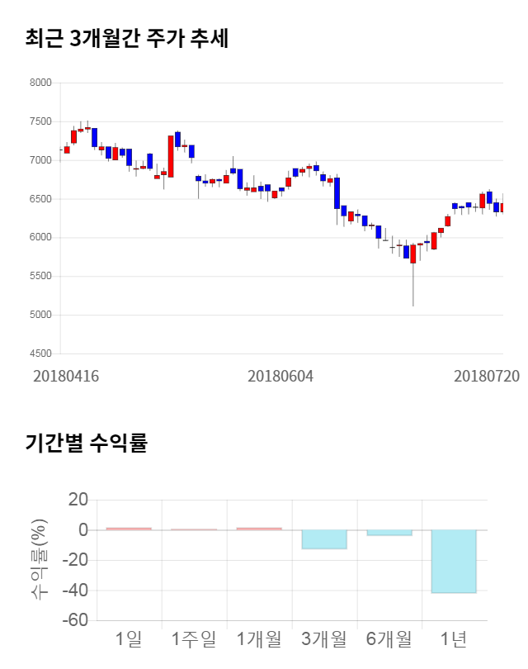528x669 pixels.
Task: Click the 20180604 date label
Action: pos(280,376)
